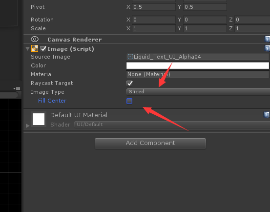Edit the Pivot X value field

[154, 7]
